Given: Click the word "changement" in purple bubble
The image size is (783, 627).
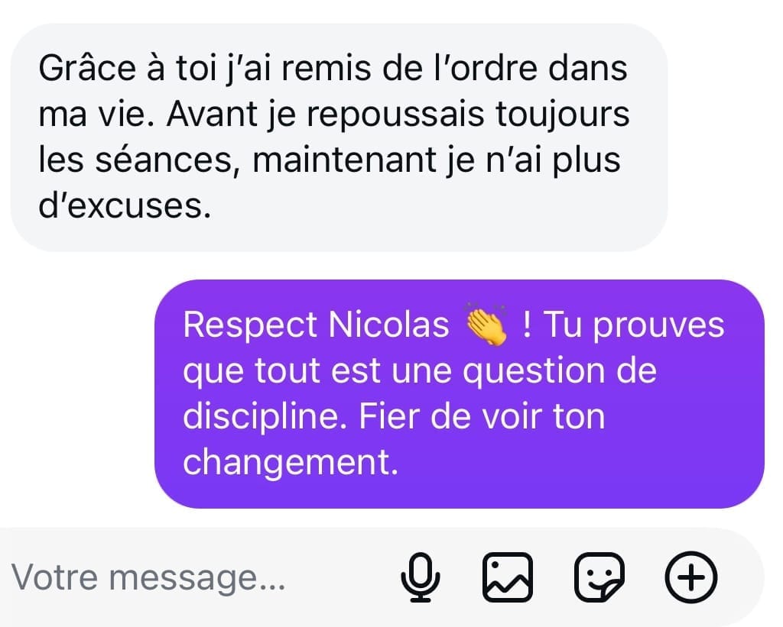Looking at the screenshot, I should click(x=290, y=463).
